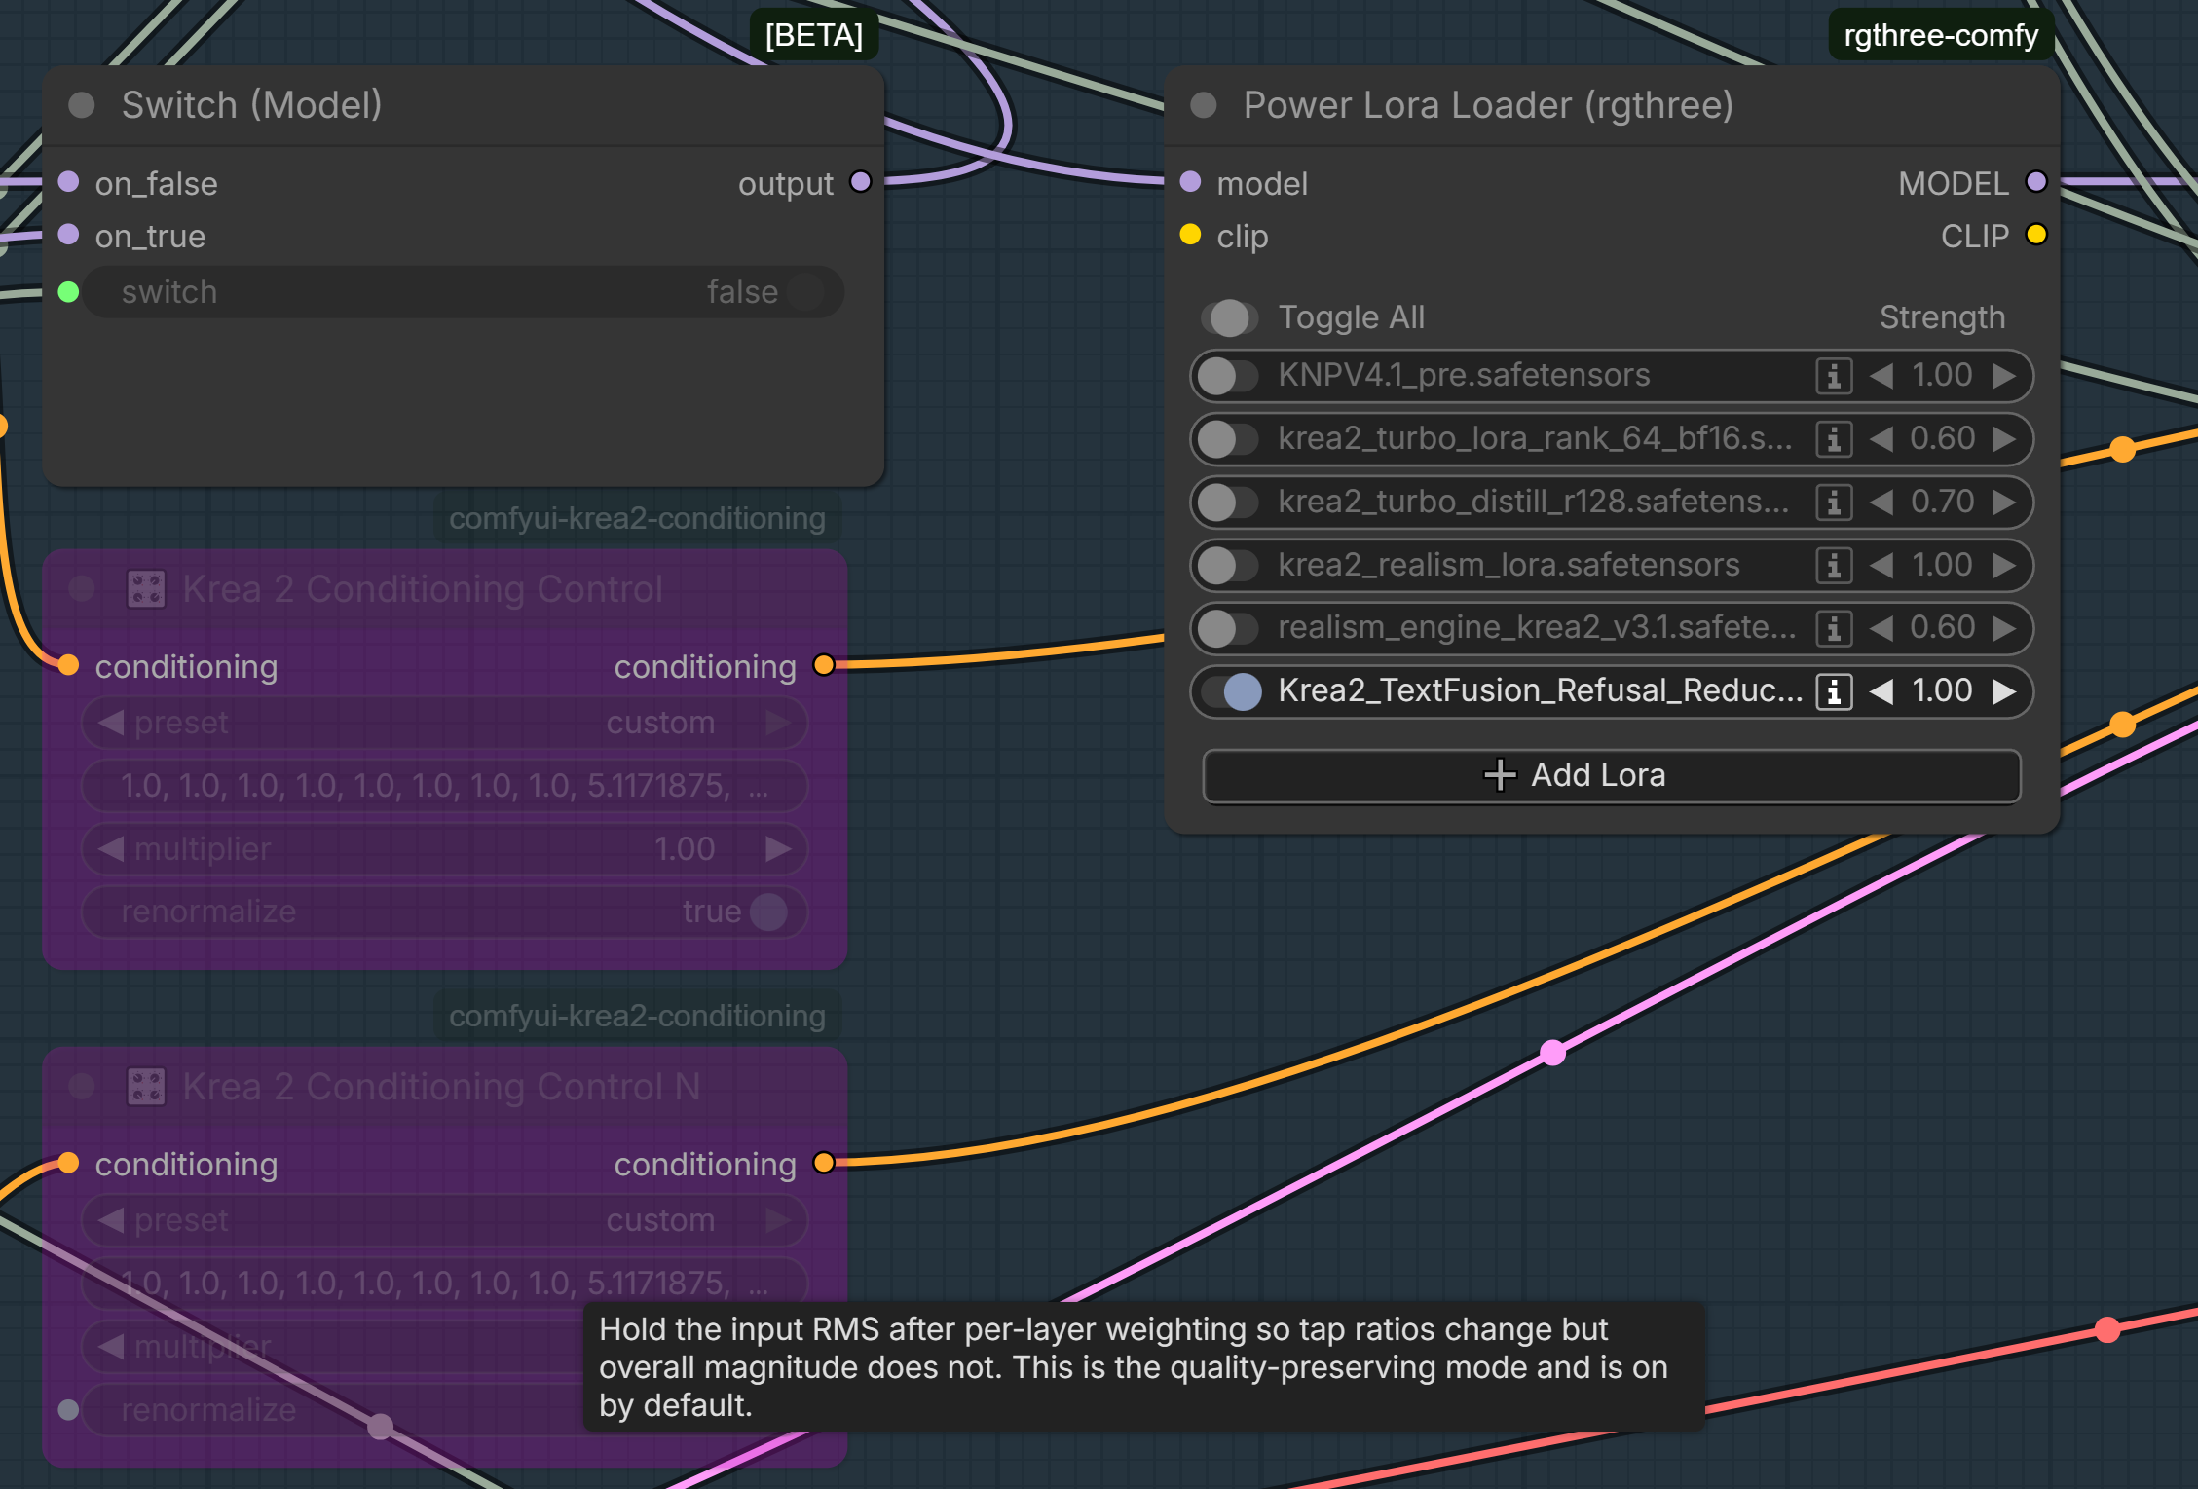This screenshot has height=1489, width=2198.
Task: Click the Krea 2 Conditioning Control dice icon
Action: coord(146,589)
